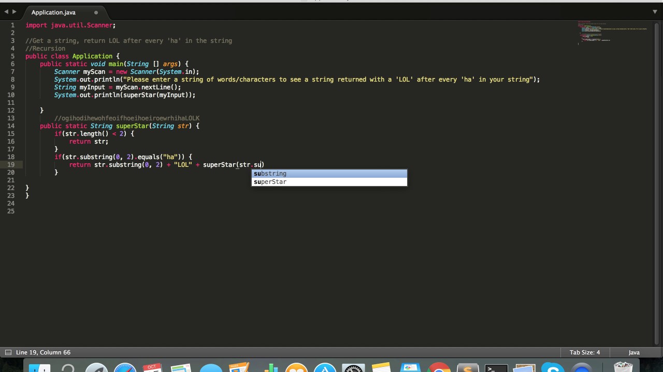Click 'return str;' on line 16
Viewport: 663px width, 372px height.
point(89,142)
